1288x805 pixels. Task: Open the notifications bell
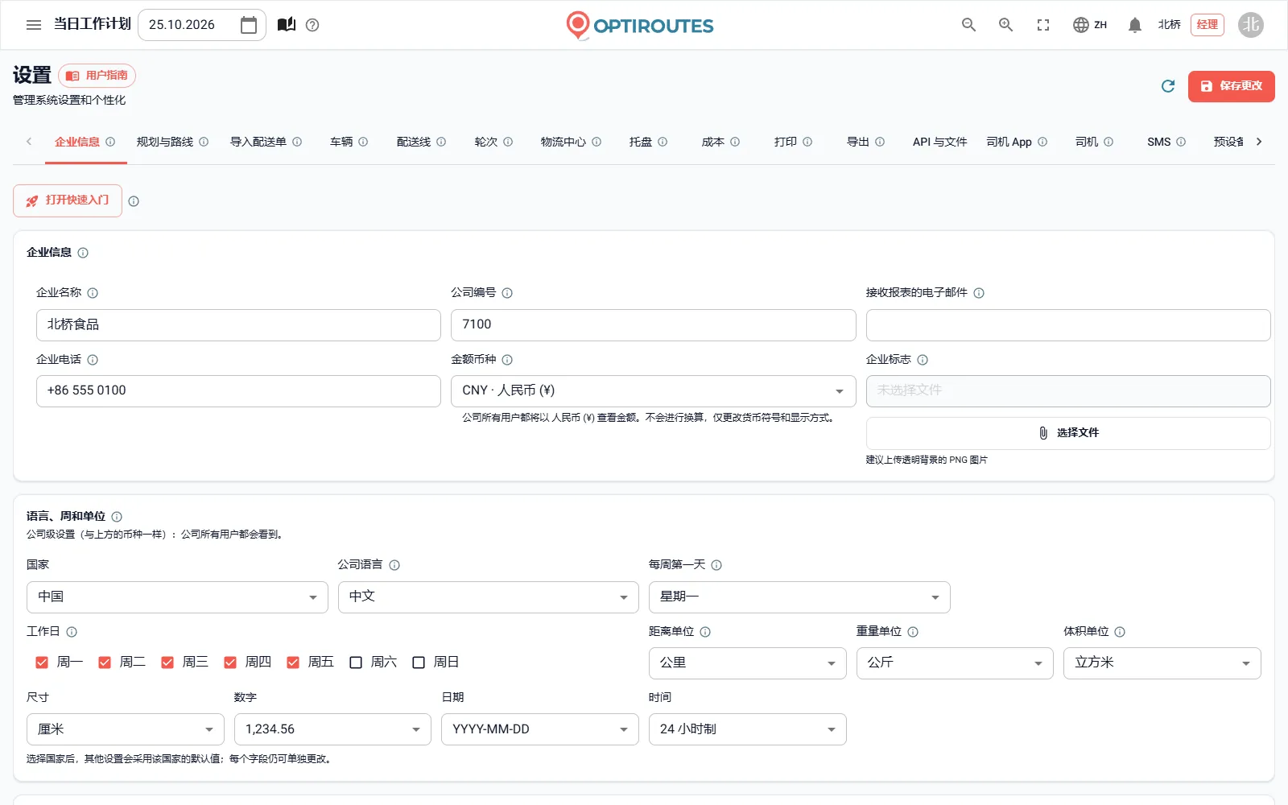tap(1135, 25)
